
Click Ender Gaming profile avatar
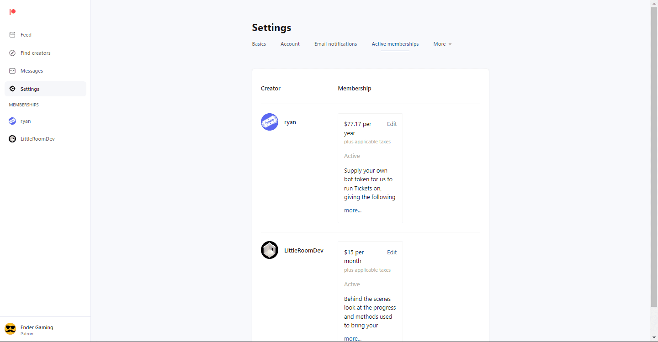click(10, 329)
